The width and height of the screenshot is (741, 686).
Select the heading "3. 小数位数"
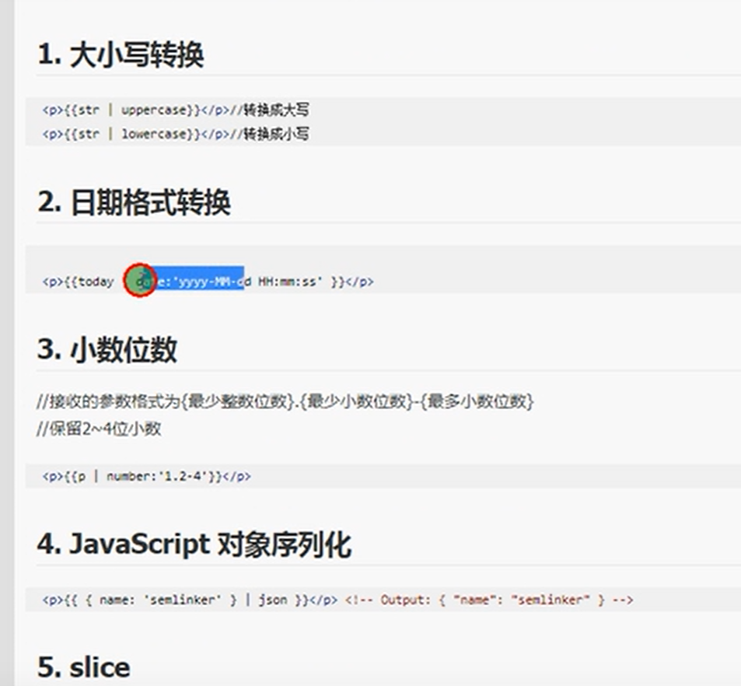click(107, 350)
